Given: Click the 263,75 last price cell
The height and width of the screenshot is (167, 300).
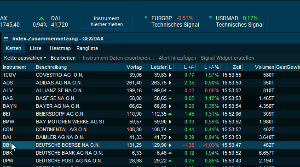Looking at the screenshot, I should click(159, 83).
